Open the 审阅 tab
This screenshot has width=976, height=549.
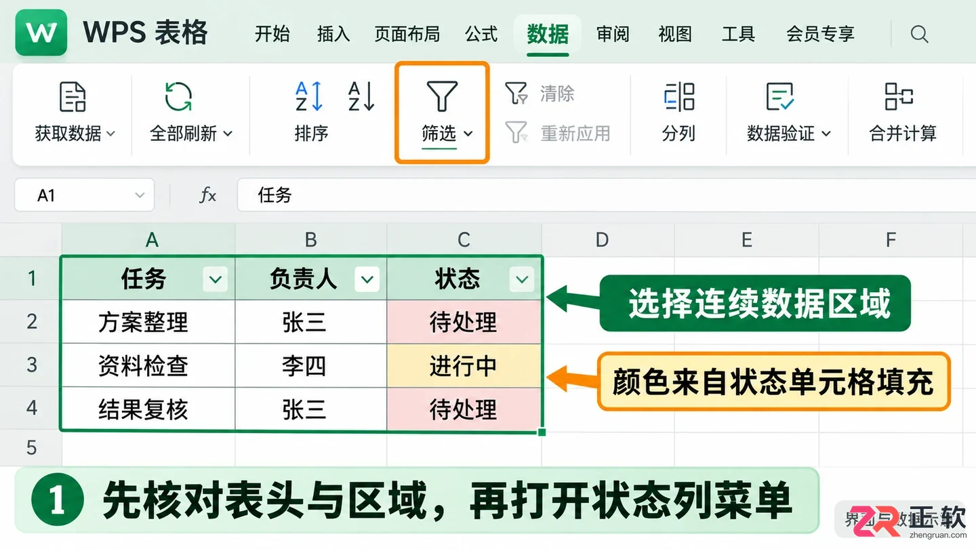(613, 34)
